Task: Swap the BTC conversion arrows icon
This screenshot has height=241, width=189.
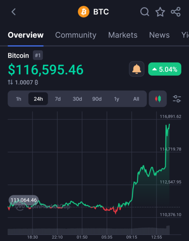Action: pyautogui.click(x=10, y=82)
